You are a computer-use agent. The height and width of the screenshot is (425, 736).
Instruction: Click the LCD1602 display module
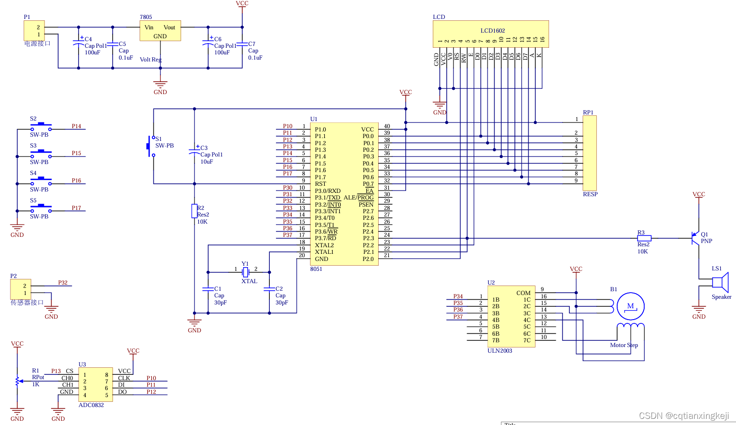[491, 34]
